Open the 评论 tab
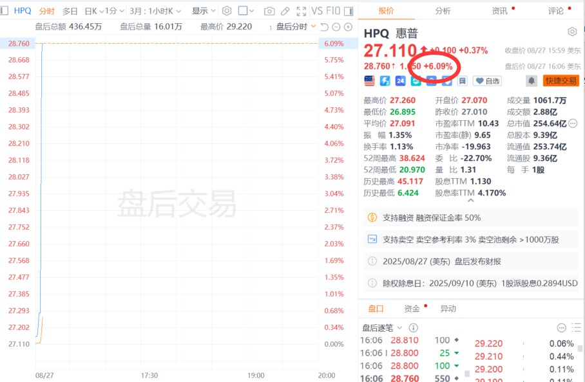Image resolution: width=585 pixels, height=382 pixels. [x=556, y=11]
